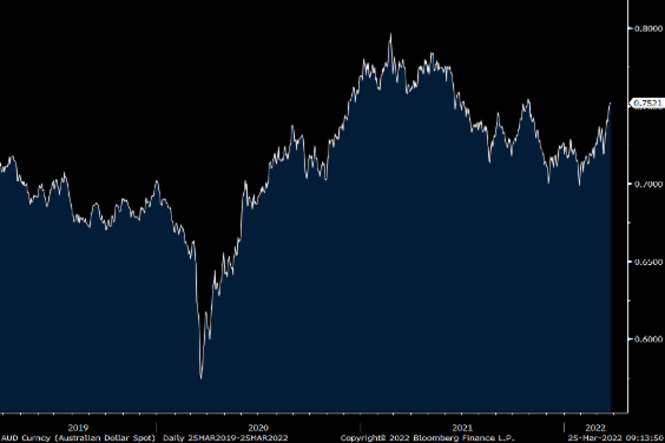Click the axis divider between 2021 and 2022
Screen dimensions: 665x443
pyautogui.click(x=564, y=427)
